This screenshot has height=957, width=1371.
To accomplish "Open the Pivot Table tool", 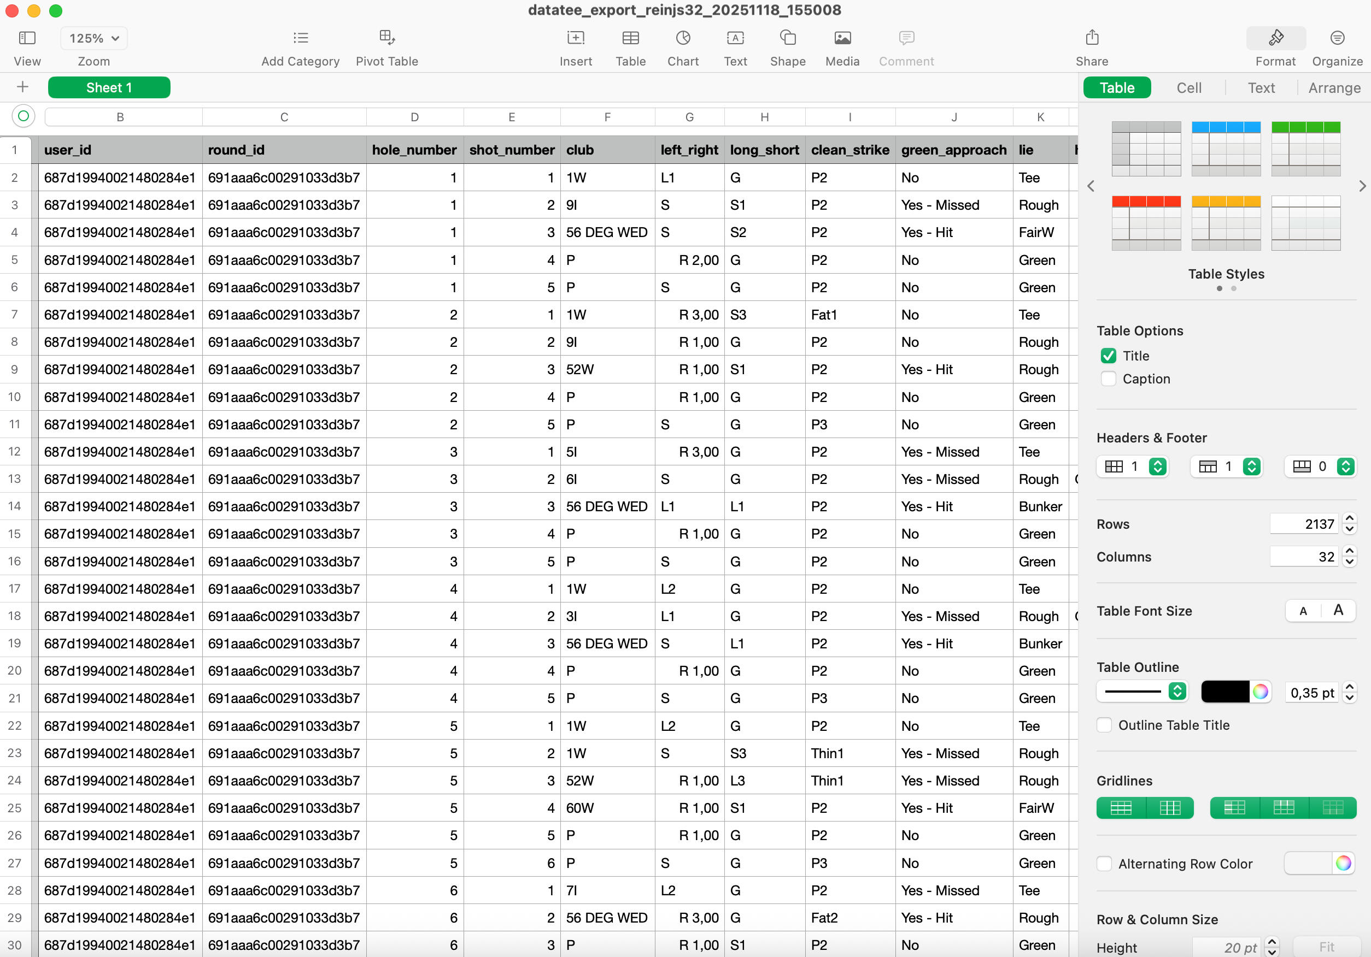I will point(386,38).
